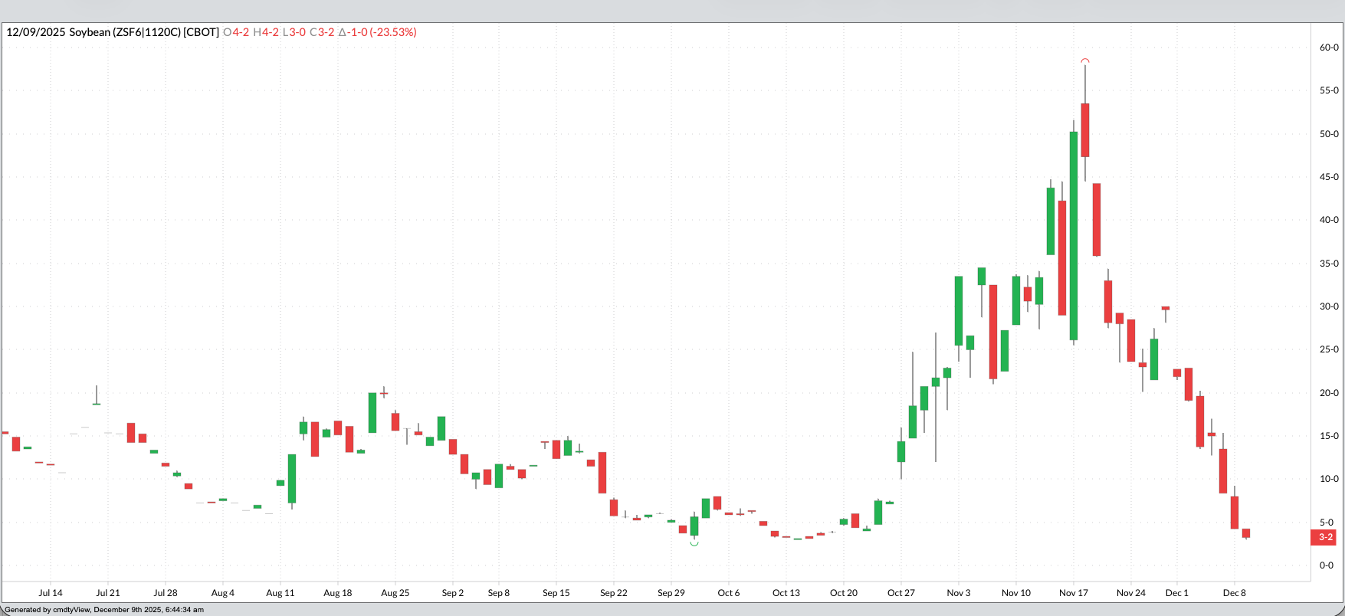Click the Soybean (ZSF6|1120C) symbol title
1345x616 pixels.
click(x=125, y=32)
